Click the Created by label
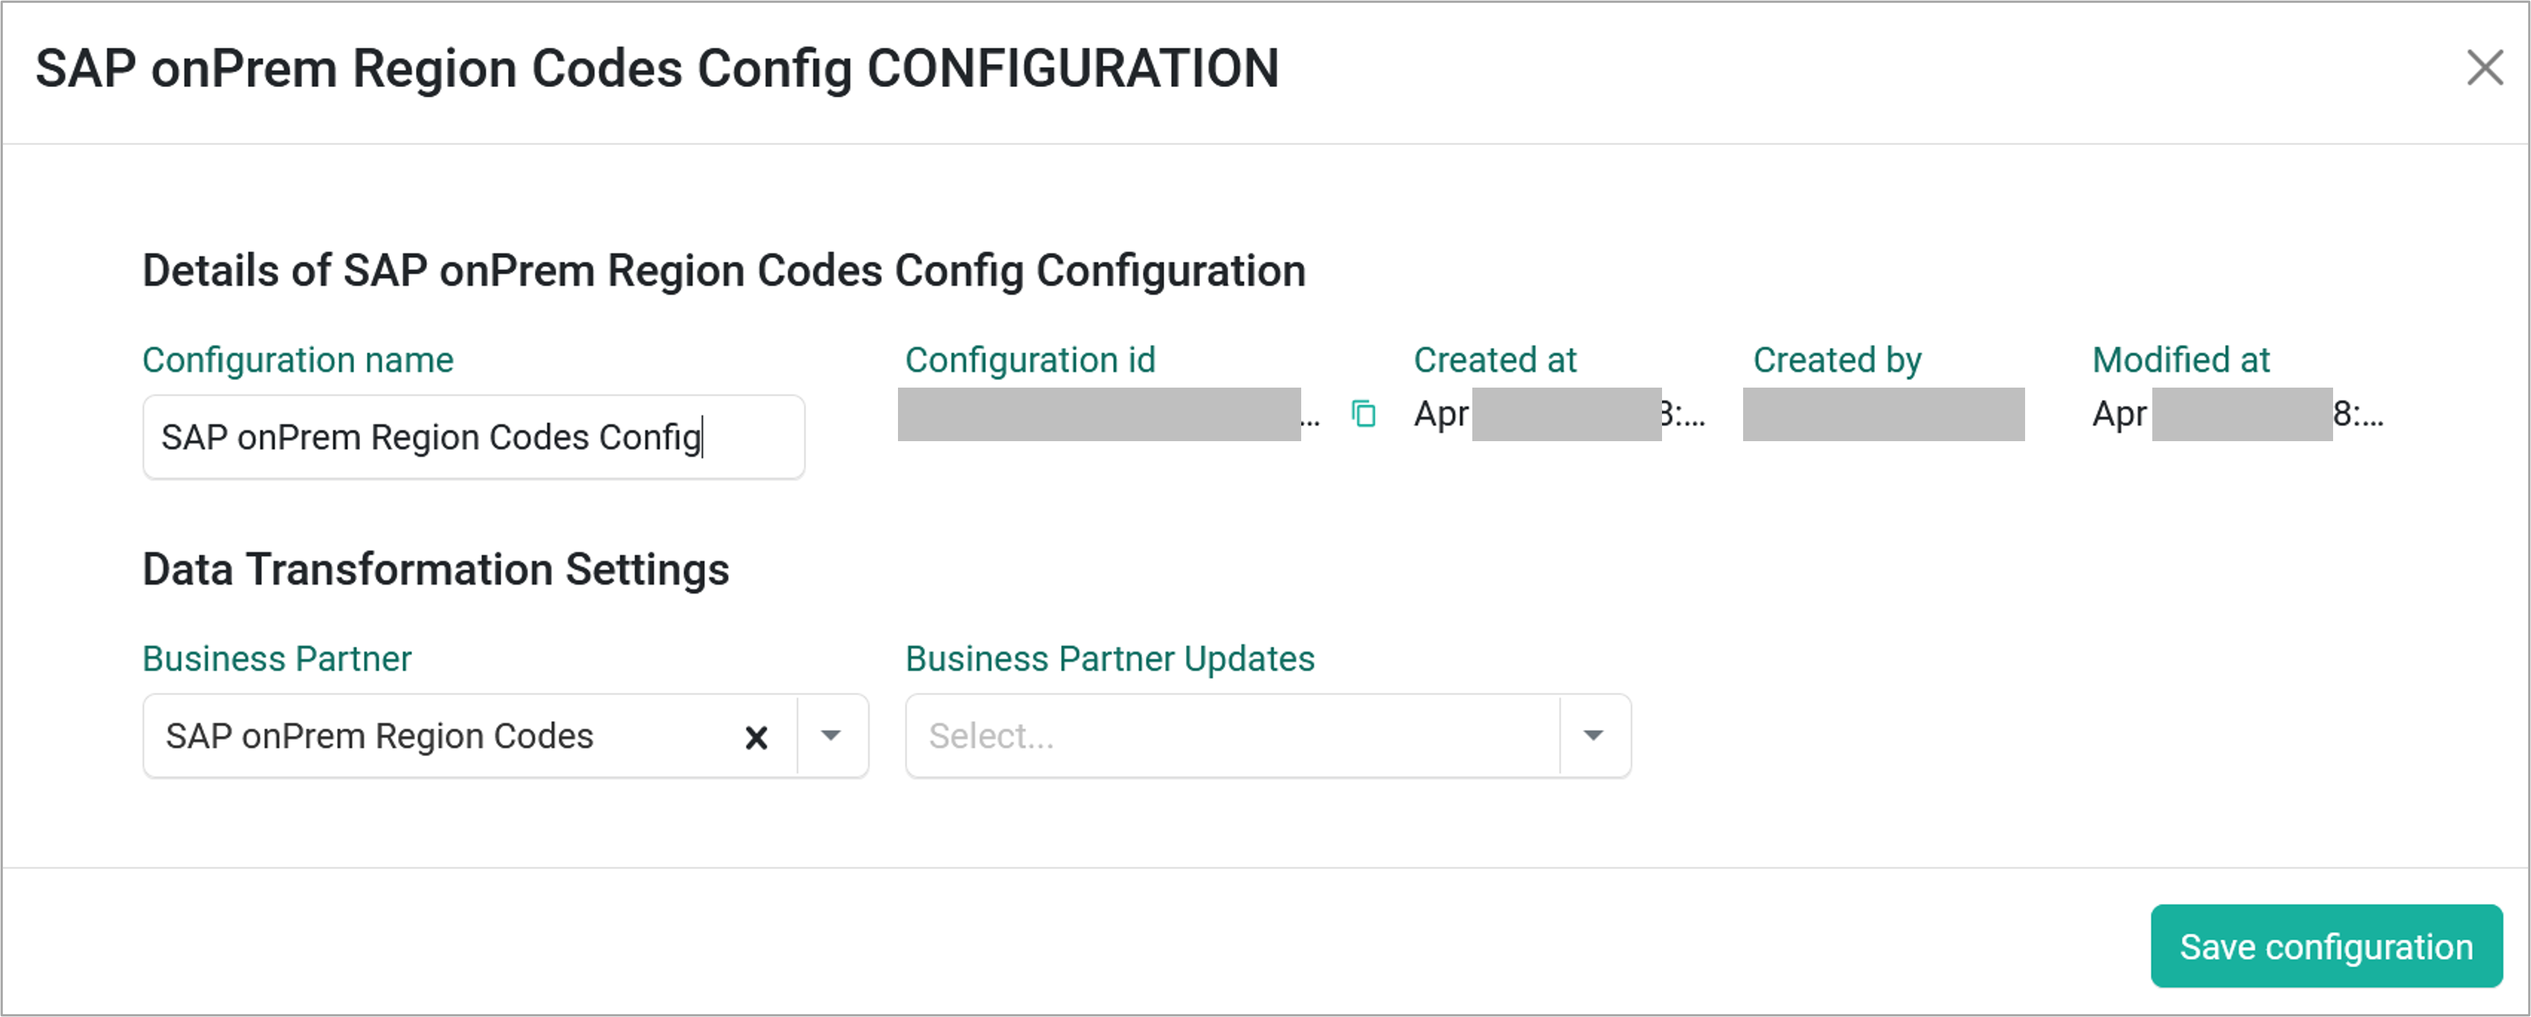 coord(1838,359)
